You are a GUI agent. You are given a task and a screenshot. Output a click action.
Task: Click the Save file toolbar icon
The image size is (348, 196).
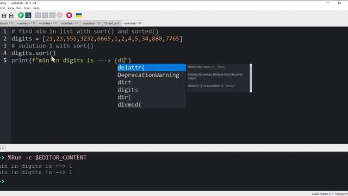(x=11, y=15)
